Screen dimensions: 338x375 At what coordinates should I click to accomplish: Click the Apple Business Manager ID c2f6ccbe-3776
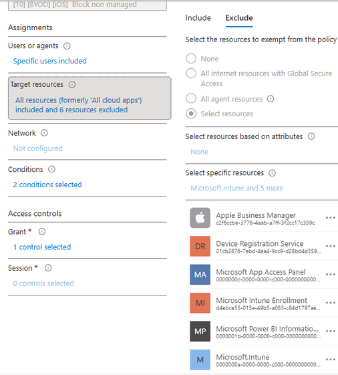click(x=265, y=223)
